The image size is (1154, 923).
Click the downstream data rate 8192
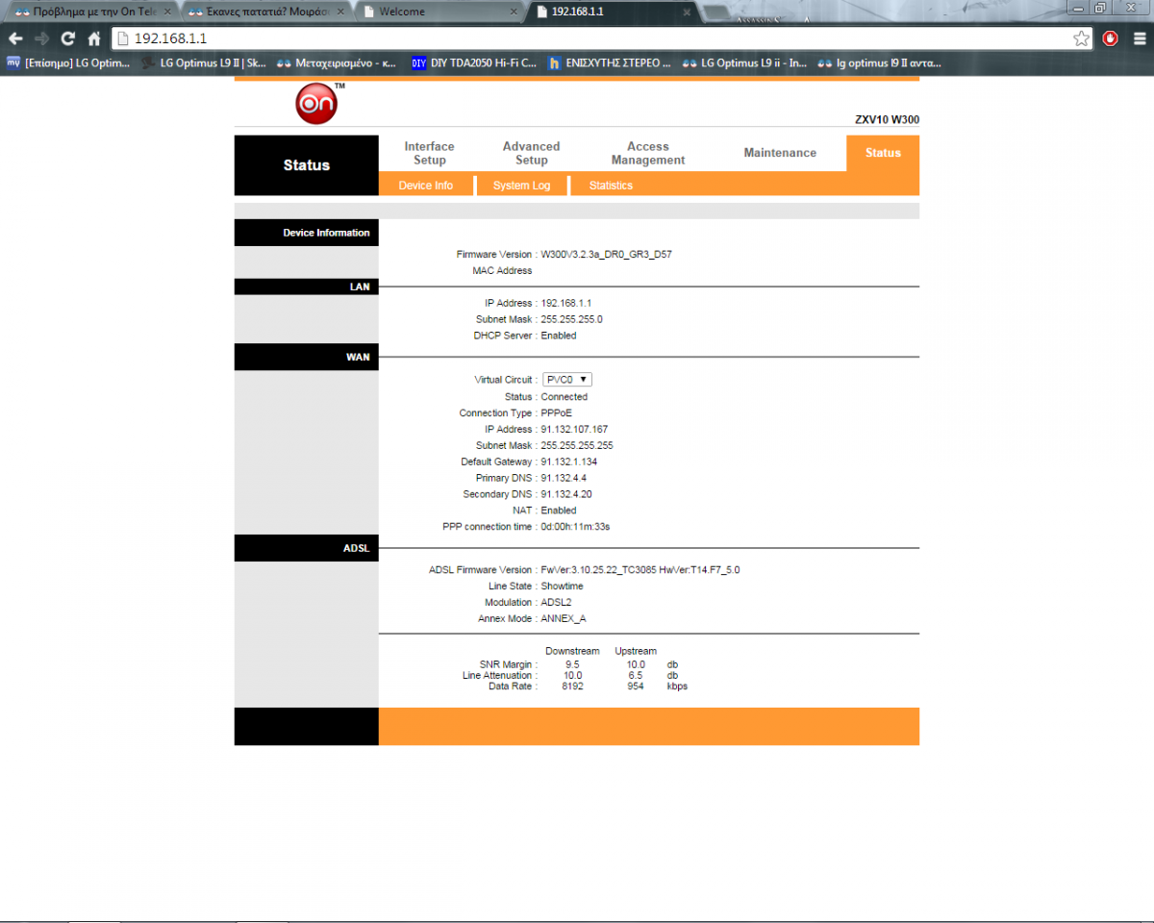[x=572, y=686]
